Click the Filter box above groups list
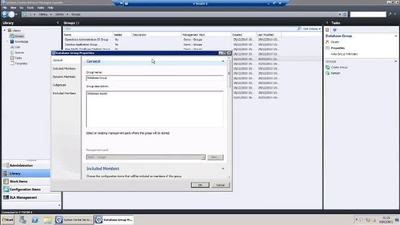This screenshot has height=225, width=400. pos(180,29)
